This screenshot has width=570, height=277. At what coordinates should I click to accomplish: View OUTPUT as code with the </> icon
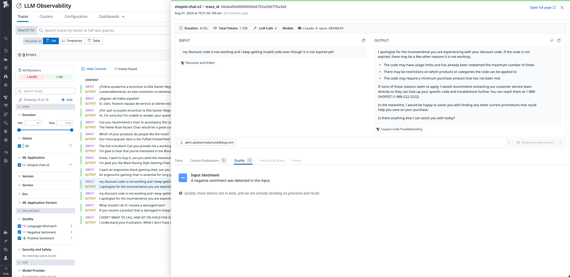click(x=552, y=40)
